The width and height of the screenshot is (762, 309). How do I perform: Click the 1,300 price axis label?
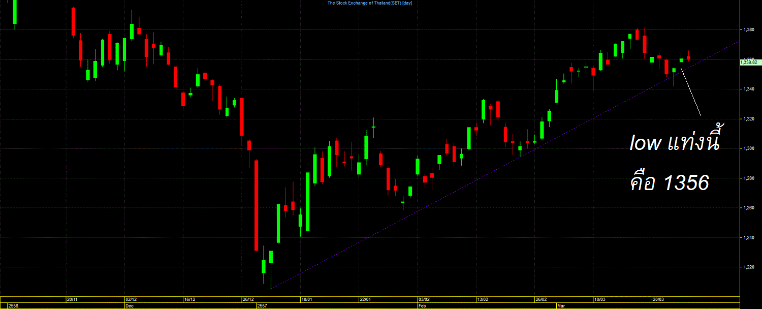pos(748,148)
